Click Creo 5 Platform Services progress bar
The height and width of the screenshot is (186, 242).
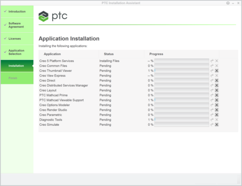pyautogui.click(x=181, y=61)
